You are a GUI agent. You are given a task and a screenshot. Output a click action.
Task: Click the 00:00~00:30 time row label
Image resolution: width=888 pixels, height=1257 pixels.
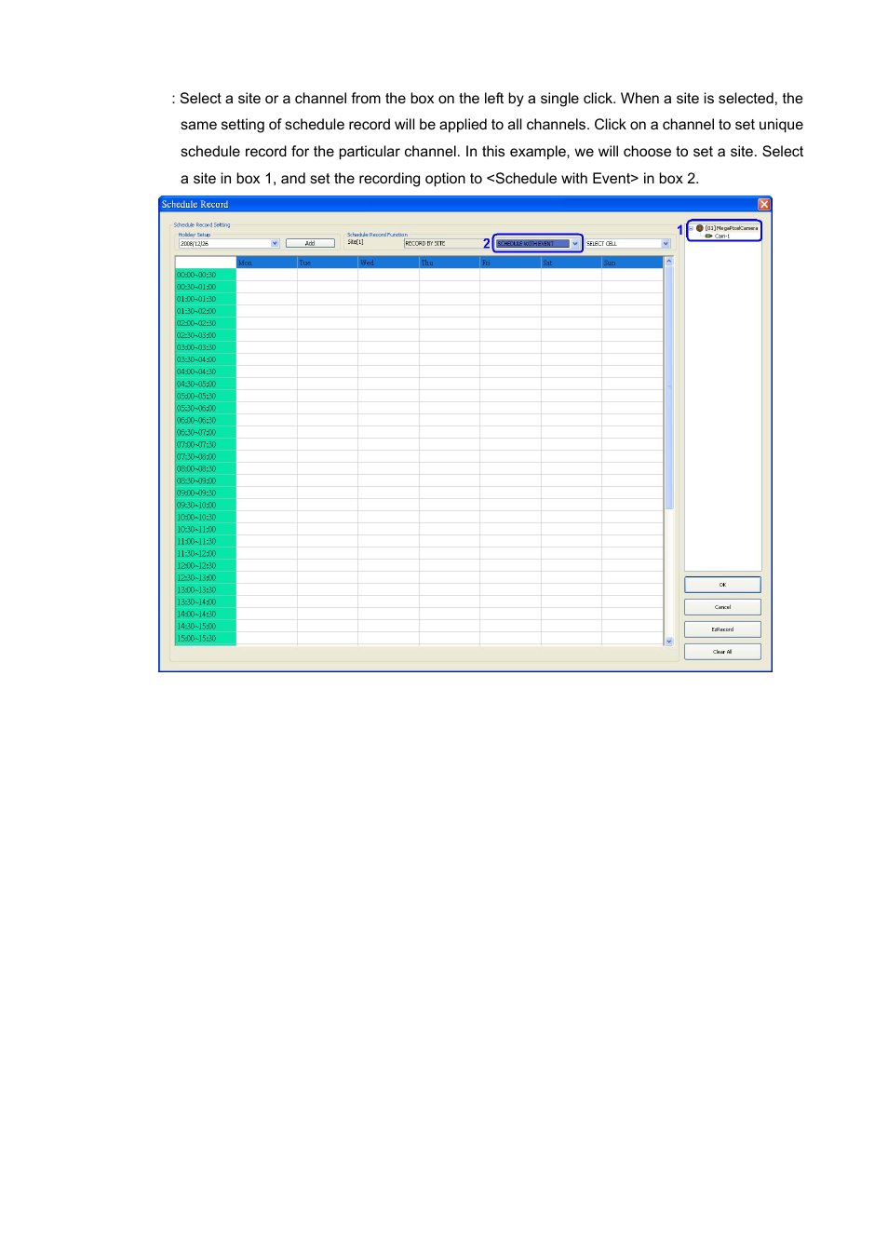coord(206,275)
